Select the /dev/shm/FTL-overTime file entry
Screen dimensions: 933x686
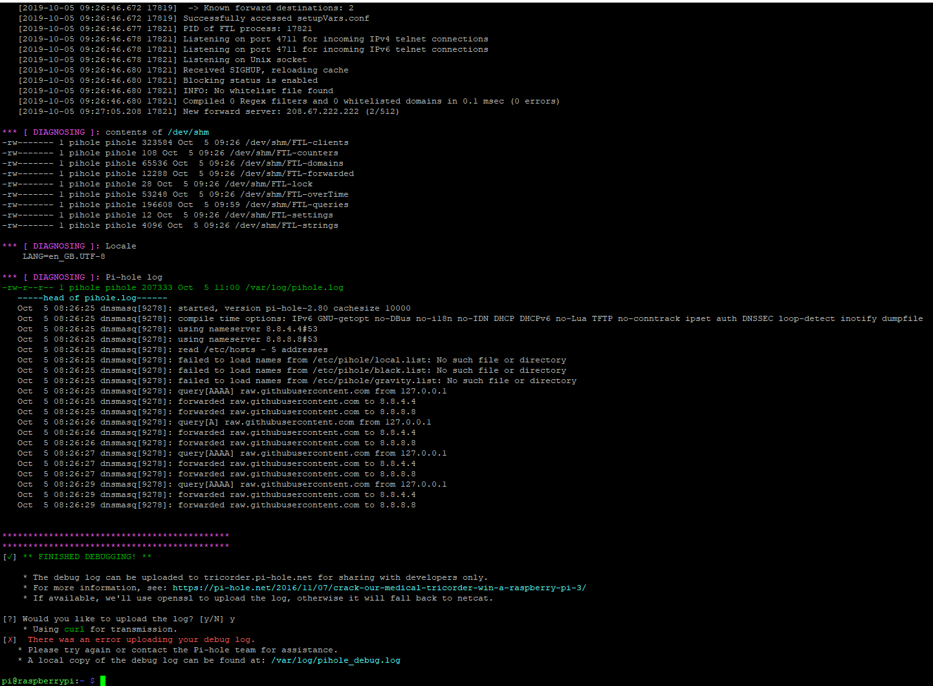(x=175, y=194)
